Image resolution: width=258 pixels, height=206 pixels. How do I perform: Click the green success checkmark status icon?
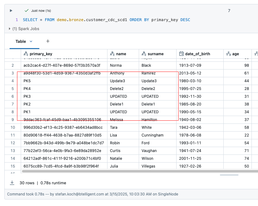[x=27, y=11]
